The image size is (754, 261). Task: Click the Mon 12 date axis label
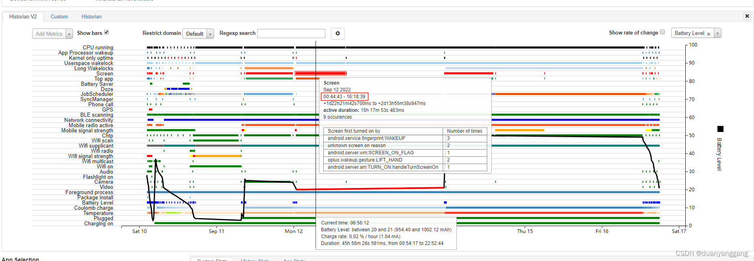(294, 231)
